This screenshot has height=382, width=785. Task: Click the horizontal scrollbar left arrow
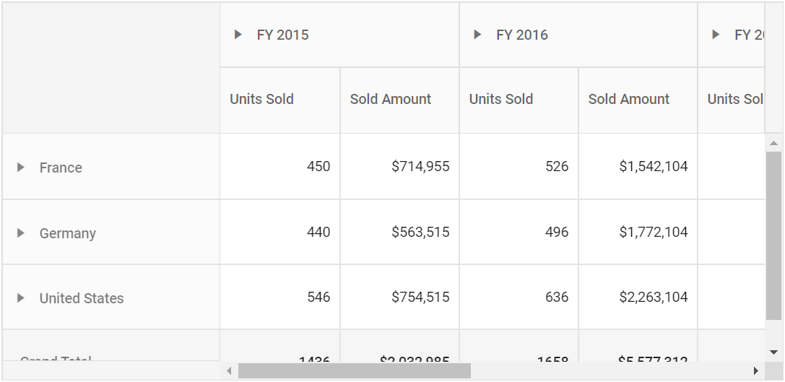tap(230, 371)
